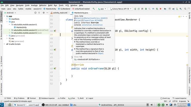This screenshot has width=191, height=107.
Task: Toggle the Build Variants side panel
Action: pos(1,89)
